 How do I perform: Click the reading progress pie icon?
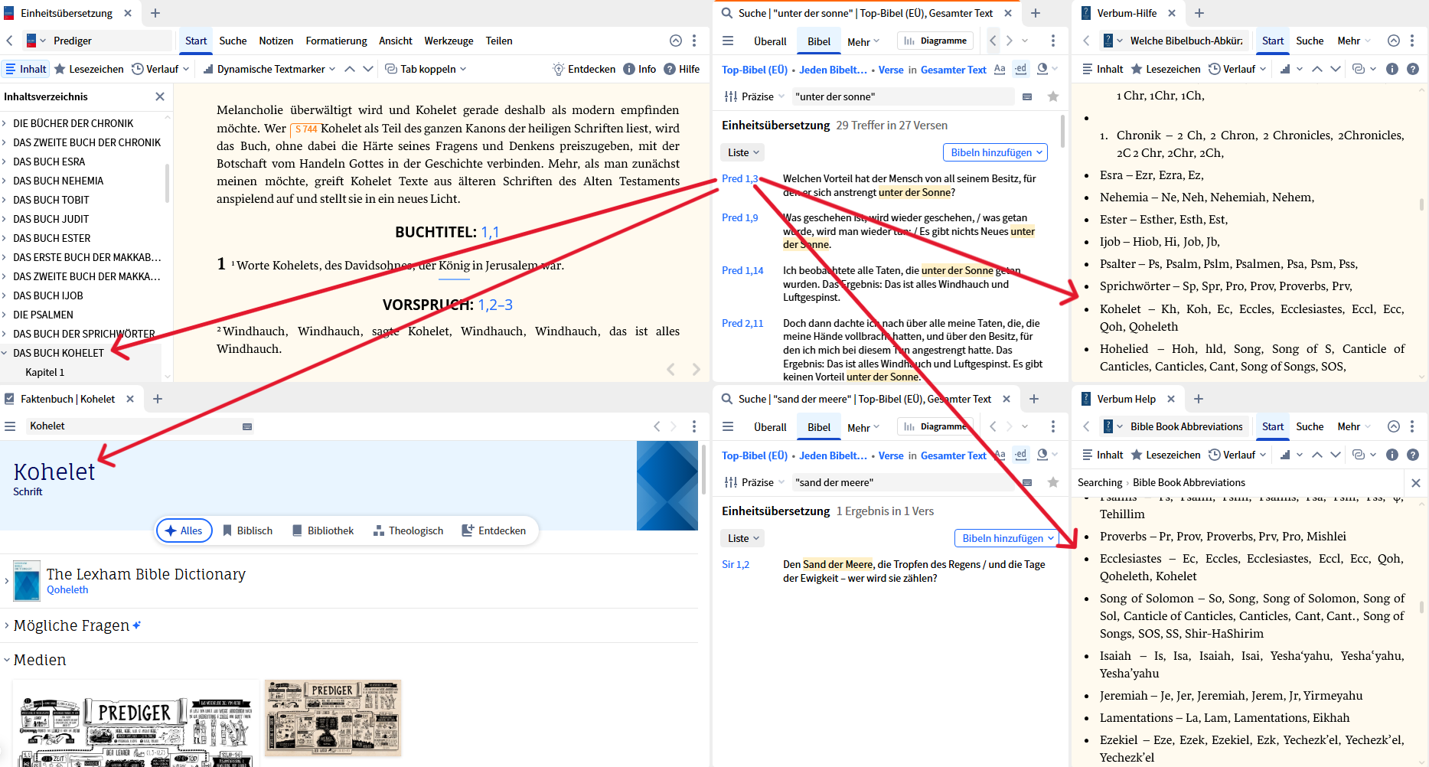pyautogui.click(x=1042, y=69)
